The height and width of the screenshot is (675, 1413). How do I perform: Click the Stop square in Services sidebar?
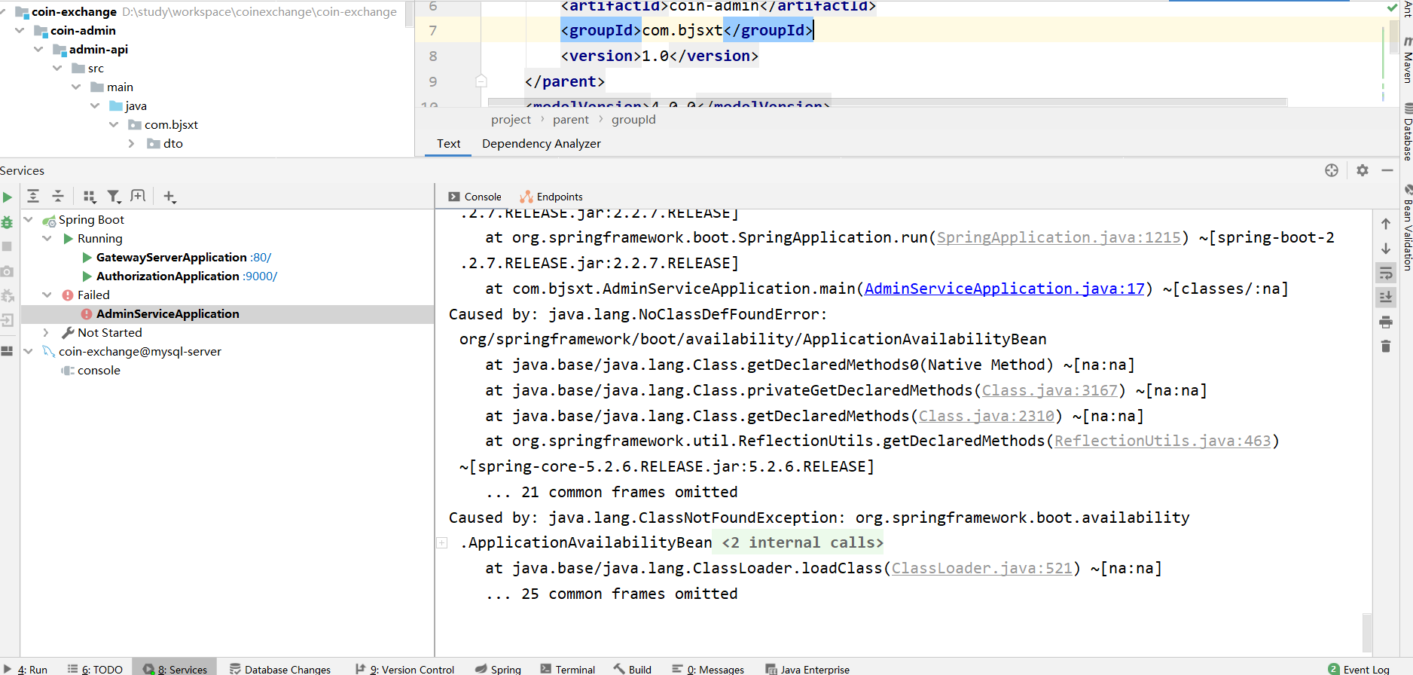click(x=8, y=246)
